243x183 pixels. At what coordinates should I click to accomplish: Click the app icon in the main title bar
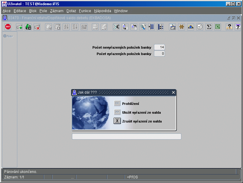pyautogui.click(x=4, y=4)
